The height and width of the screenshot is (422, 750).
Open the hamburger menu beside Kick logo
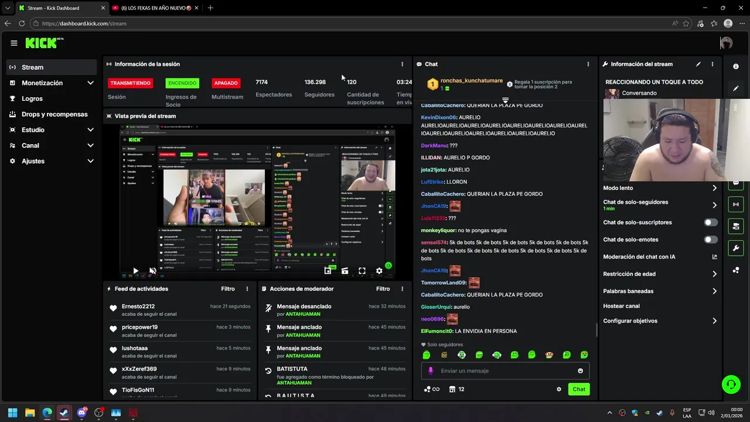tap(13, 43)
